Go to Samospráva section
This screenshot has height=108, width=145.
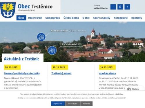pos(52,18)
